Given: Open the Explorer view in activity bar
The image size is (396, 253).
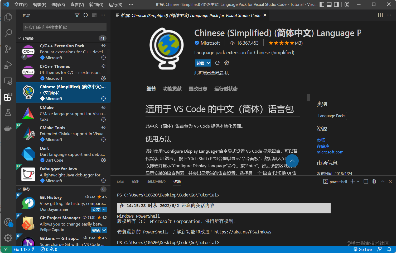Looking at the screenshot, I should [x=8, y=17].
